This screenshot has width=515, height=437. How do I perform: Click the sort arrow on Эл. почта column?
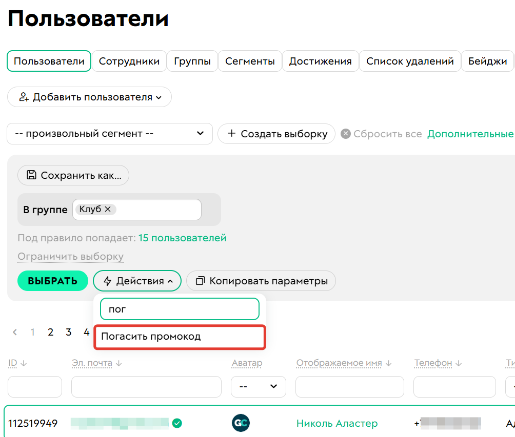pyautogui.click(x=118, y=363)
